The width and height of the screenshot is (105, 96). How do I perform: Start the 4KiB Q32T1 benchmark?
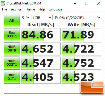click(x=12, y=63)
